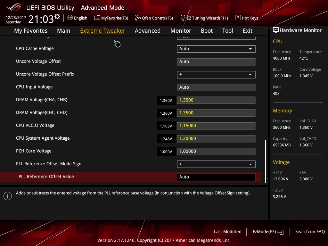This screenshot has width=328, height=246.
Task: Click the 12.096 V voltage reading
Action: pyautogui.click(x=281, y=179)
